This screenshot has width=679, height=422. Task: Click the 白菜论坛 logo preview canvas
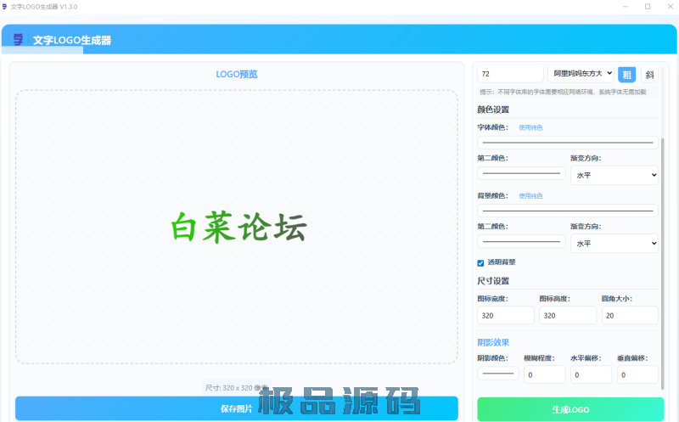[x=236, y=227]
